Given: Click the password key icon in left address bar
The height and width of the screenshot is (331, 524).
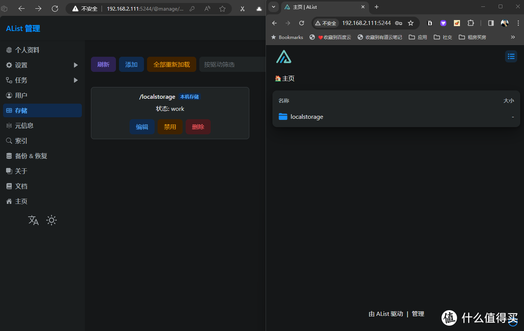Looking at the screenshot, I should (x=192, y=9).
